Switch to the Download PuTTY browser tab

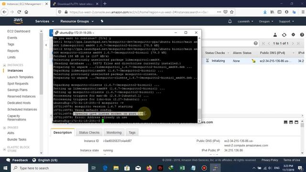click(x=76, y=4)
